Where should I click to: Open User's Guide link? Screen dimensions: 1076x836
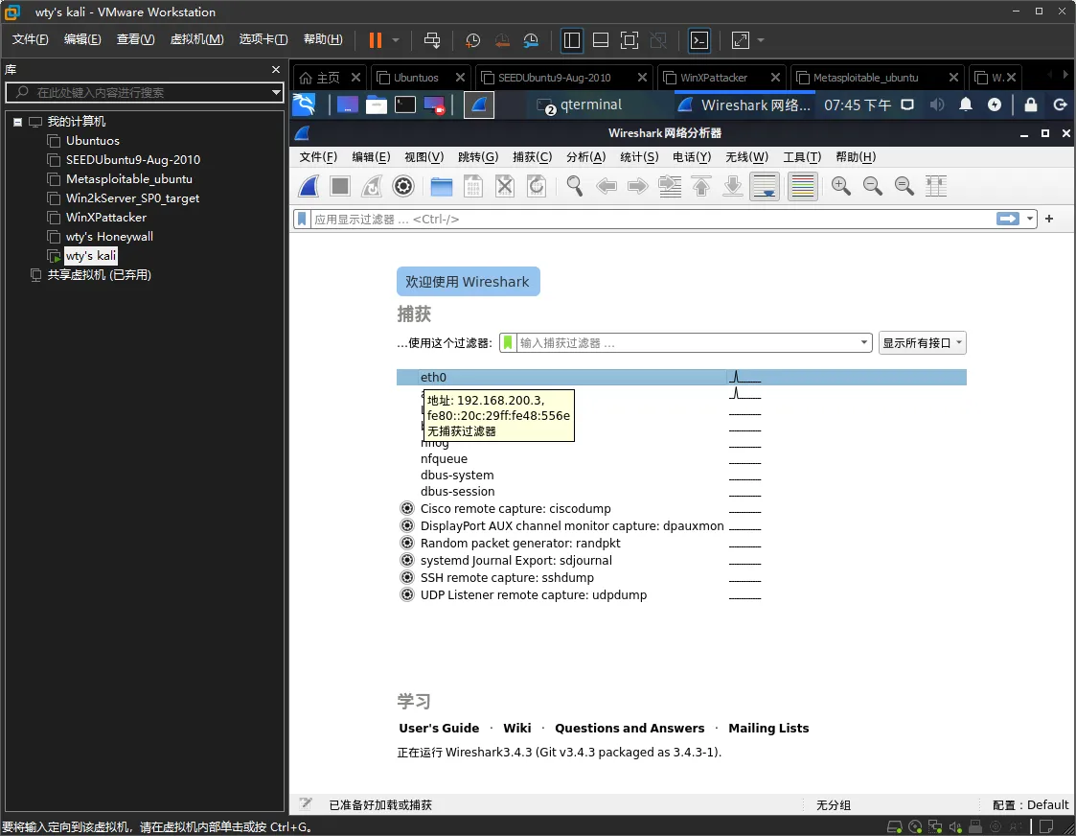pos(439,729)
